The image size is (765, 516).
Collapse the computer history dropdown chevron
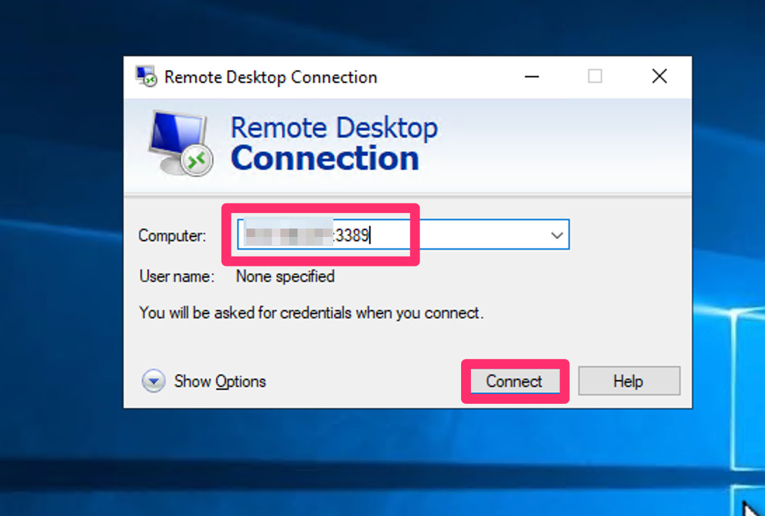click(556, 235)
